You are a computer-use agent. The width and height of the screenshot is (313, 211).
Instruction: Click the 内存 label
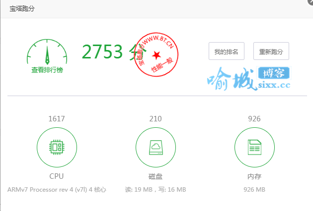(254, 176)
